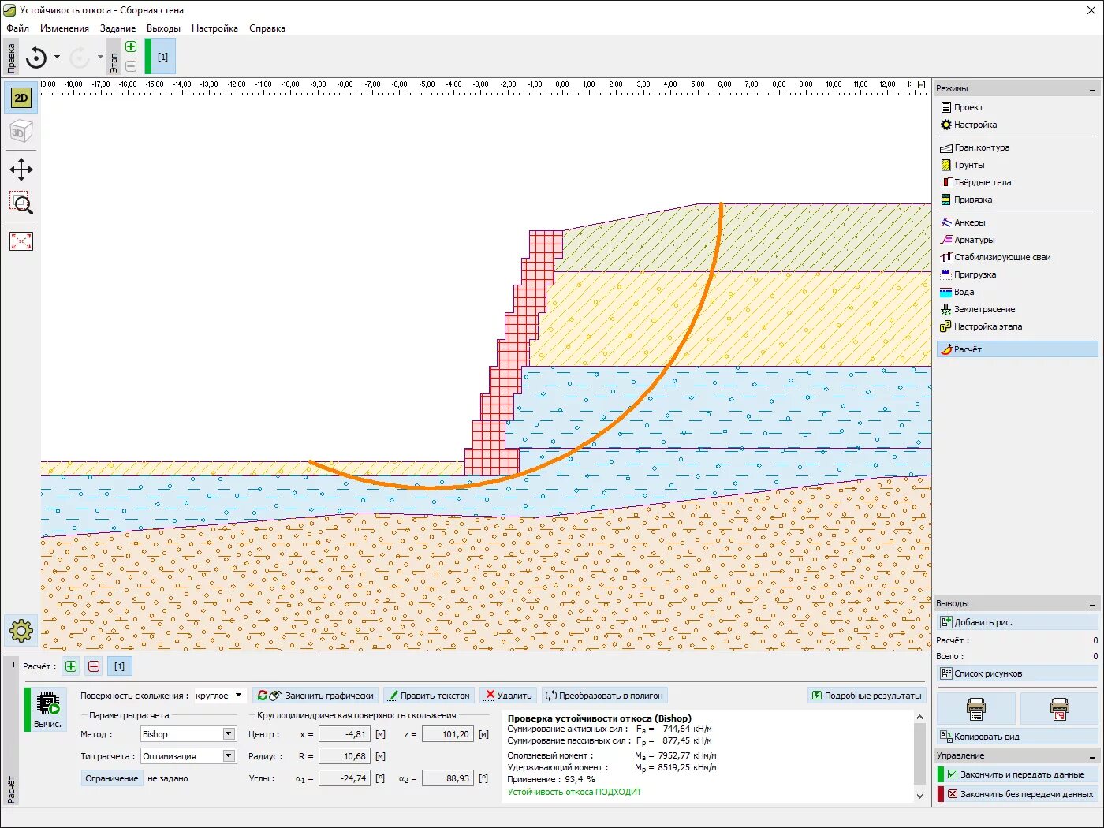The image size is (1104, 828).
Task: Open the Изменения menu
Action: click(65, 28)
